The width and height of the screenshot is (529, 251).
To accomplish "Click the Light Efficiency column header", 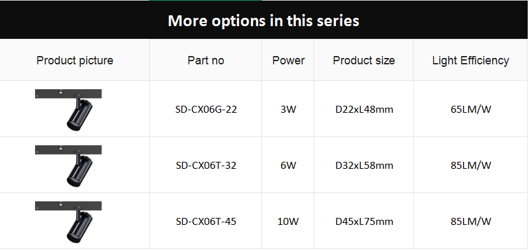I will coord(470,61).
